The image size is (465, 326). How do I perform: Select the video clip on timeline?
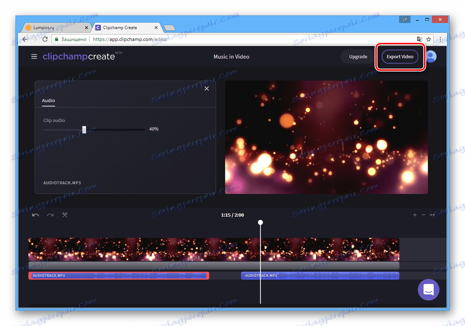[x=214, y=249]
